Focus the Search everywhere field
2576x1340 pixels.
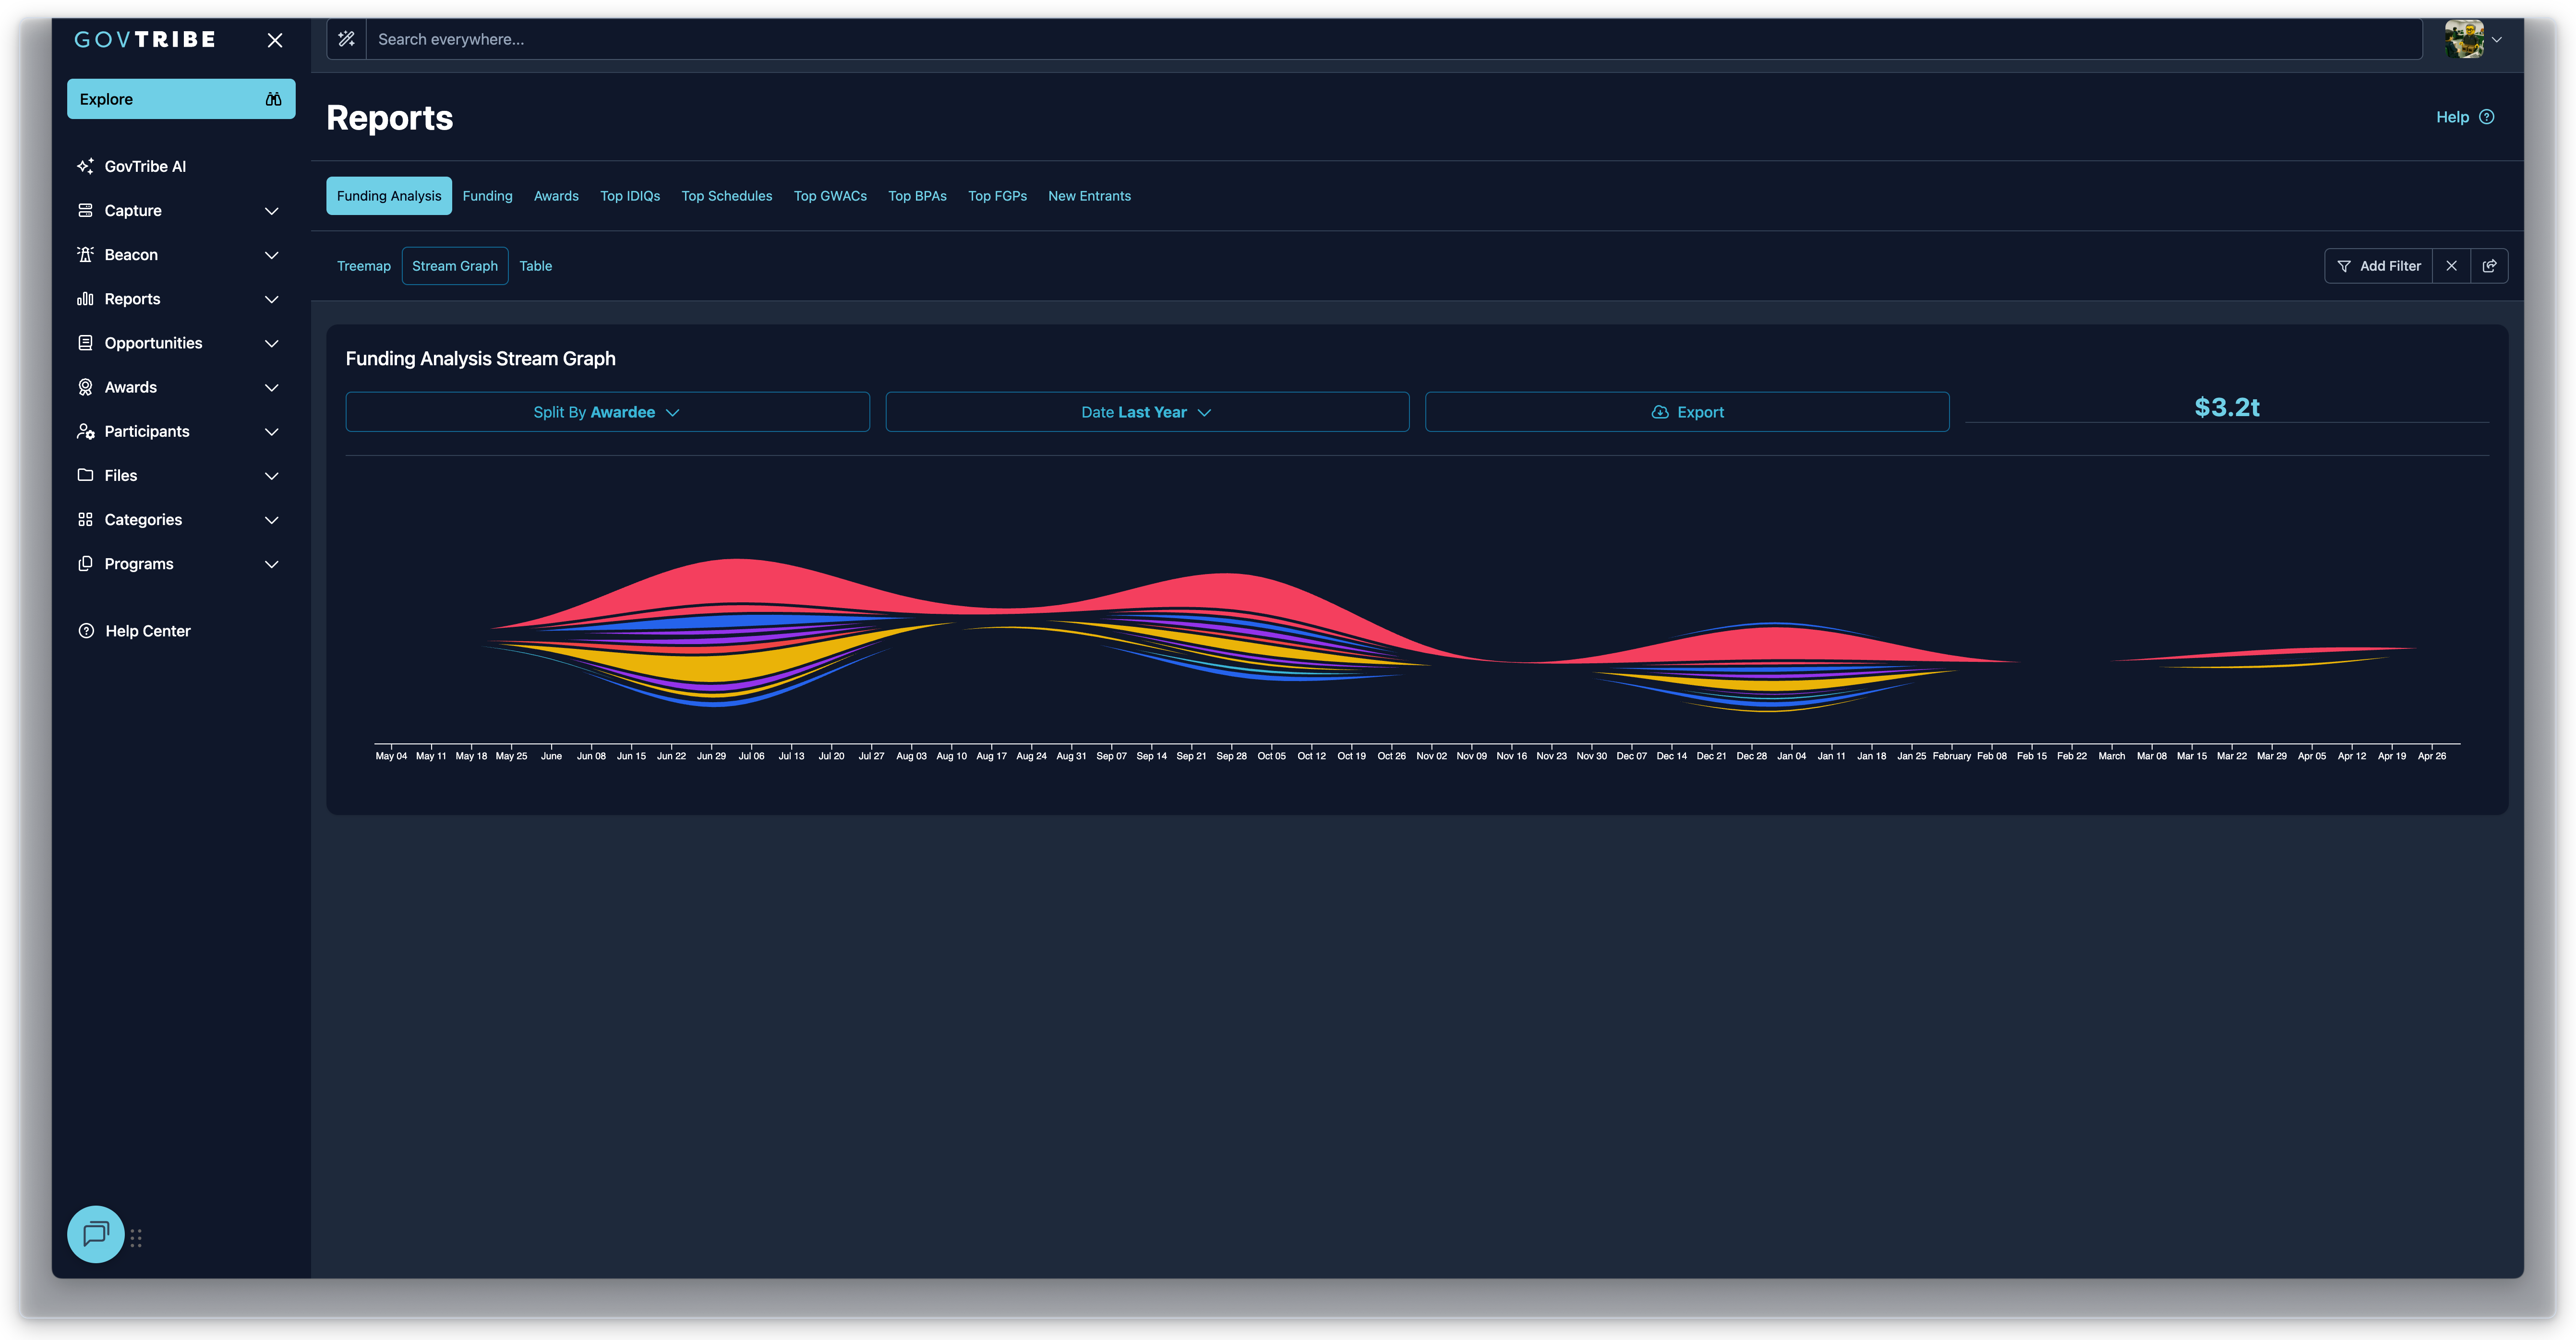(1394, 39)
